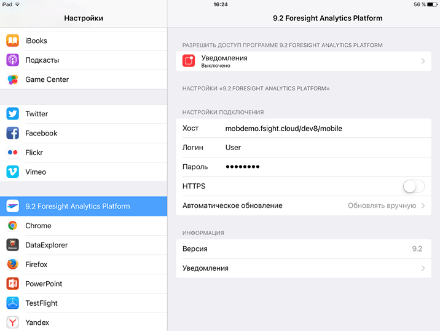This screenshot has height=331, width=440.
Task: Click the Обновлять вручную value
Action: click(x=382, y=205)
